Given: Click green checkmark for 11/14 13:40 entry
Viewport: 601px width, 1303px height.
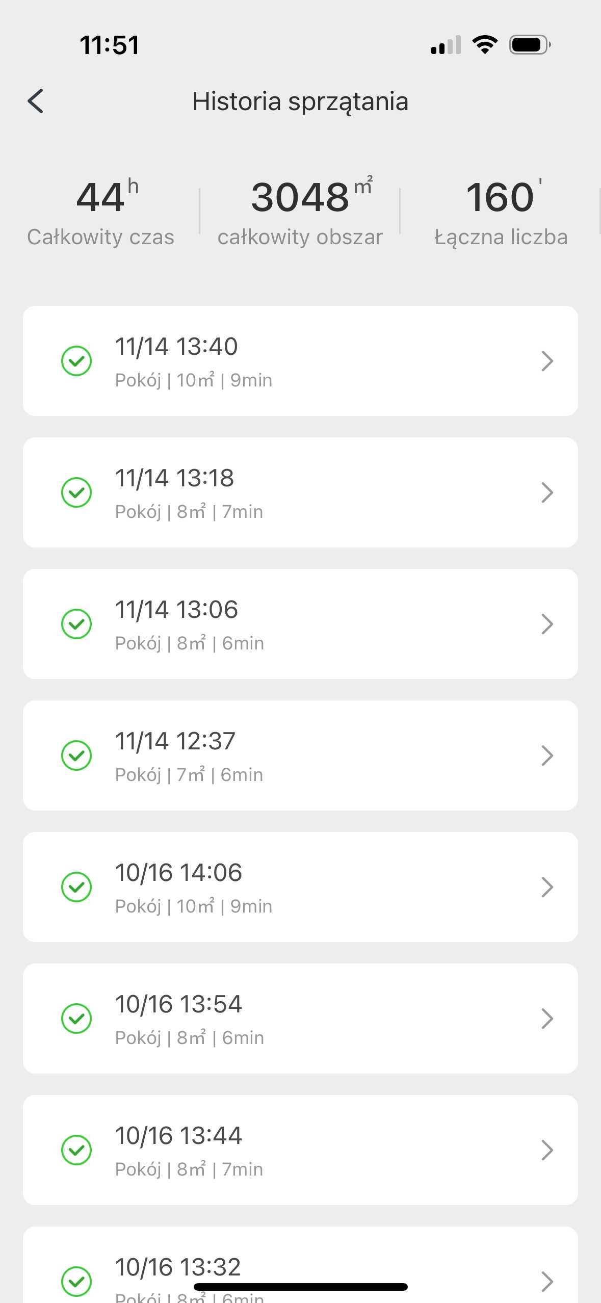Looking at the screenshot, I should coord(76,361).
